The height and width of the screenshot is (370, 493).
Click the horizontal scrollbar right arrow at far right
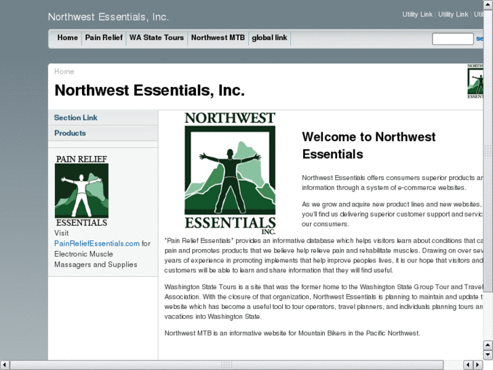[x=478, y=365]
